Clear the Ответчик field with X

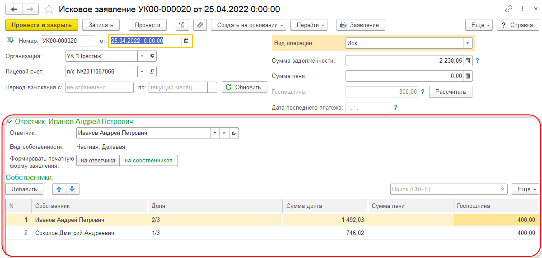pyautogui.click(x=224, y=133)
